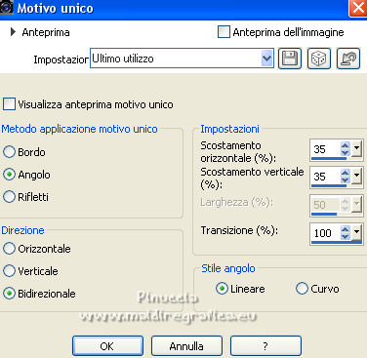367x358 pixels.
Task: Choose the Curvo corner style
Action: (302, 289)
